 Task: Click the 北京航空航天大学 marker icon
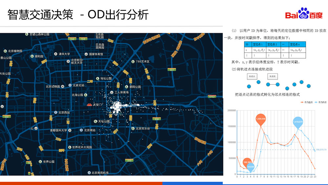pos(68,61)
